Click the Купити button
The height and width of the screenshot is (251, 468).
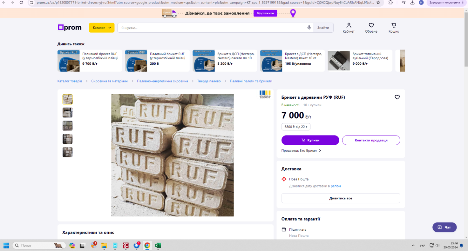310,140
